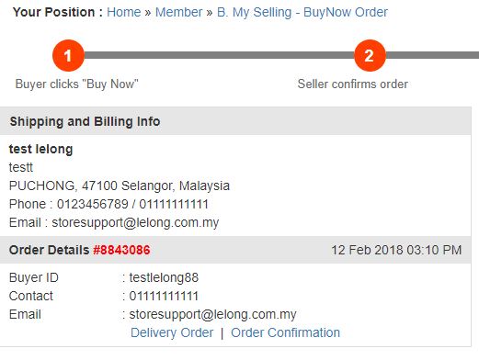Open the Home breadcrumb link
479x360 pixels.
(124, 12)
